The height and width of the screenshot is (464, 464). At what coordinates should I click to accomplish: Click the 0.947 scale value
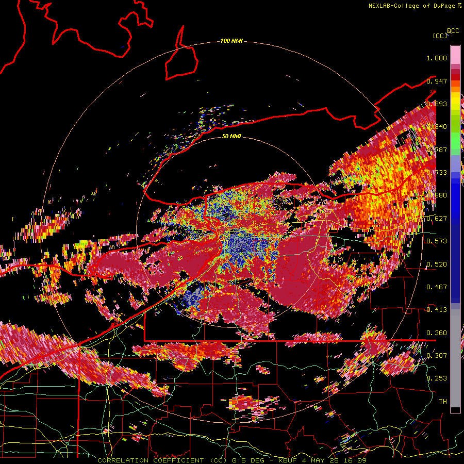pyautogui.click(x=437, y=81)
